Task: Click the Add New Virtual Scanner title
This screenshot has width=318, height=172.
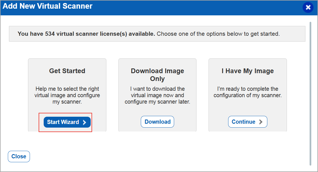Action: tap(48, 6)
